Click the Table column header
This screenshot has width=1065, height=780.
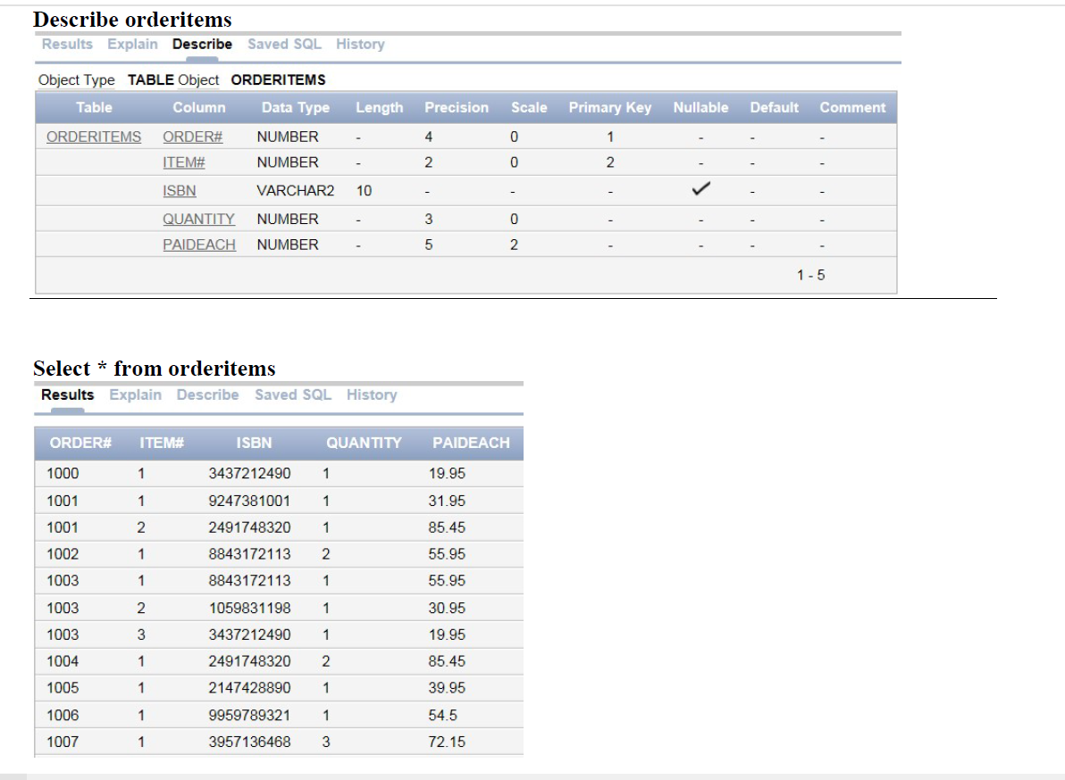95,108
